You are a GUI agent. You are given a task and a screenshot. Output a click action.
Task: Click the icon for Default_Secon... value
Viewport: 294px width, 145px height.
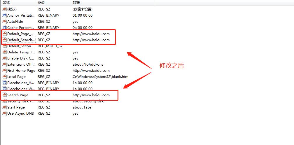click(x=4, y=46)
